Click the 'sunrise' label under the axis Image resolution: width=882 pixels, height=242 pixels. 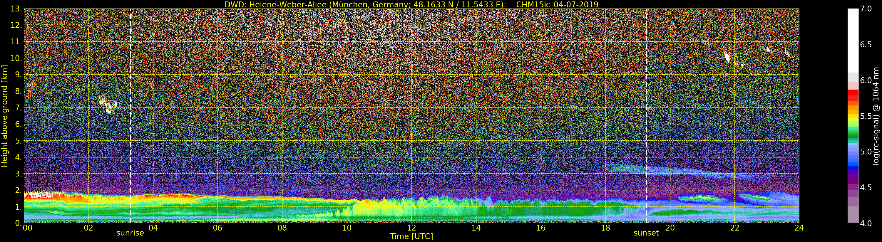130,233
